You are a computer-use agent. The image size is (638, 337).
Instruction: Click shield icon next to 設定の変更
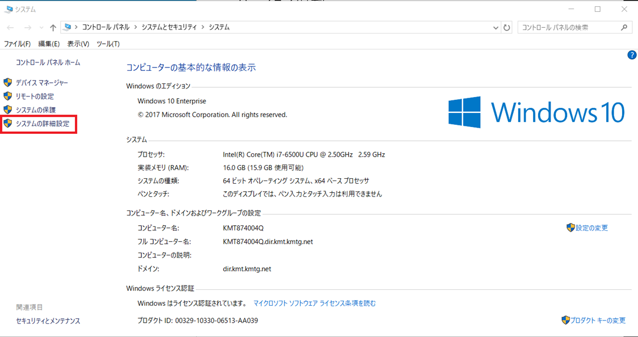(x=570, y=228)
